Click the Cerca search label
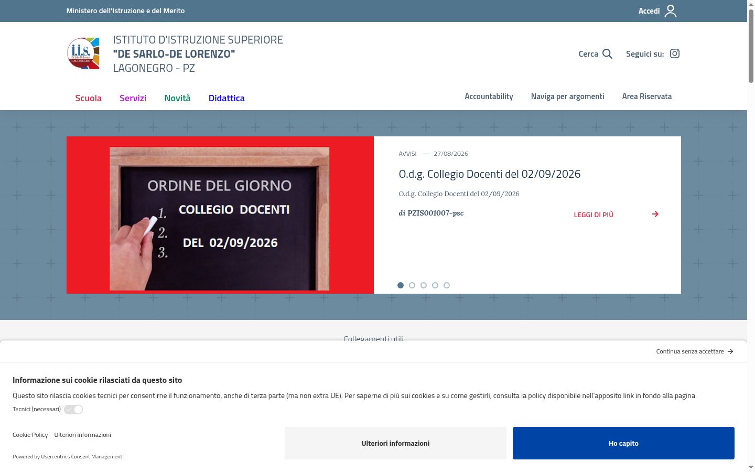755x472 pixels. click(x=588, y=53)
